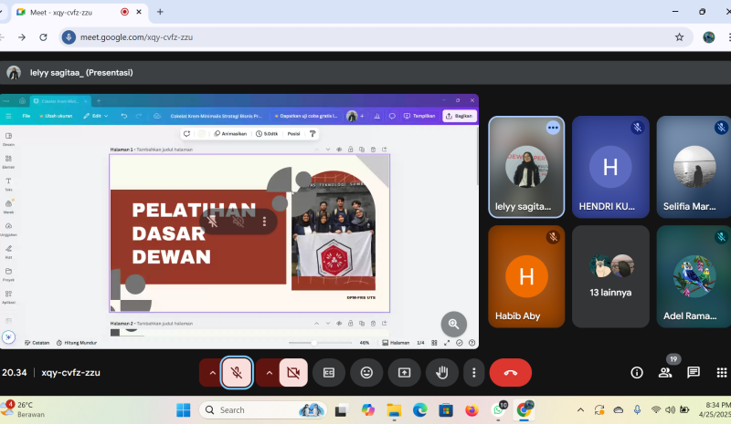
Task: Open the chat with everyone panel
Action: click(694, 372)
